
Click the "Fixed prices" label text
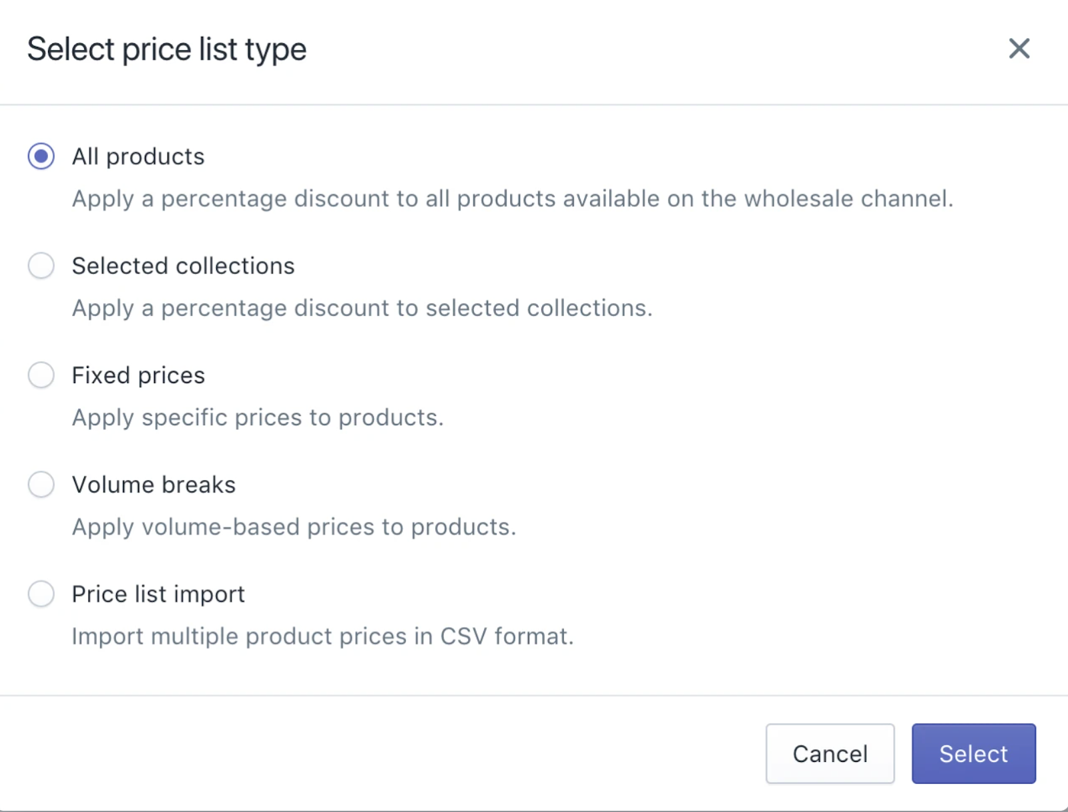point(138,375)
